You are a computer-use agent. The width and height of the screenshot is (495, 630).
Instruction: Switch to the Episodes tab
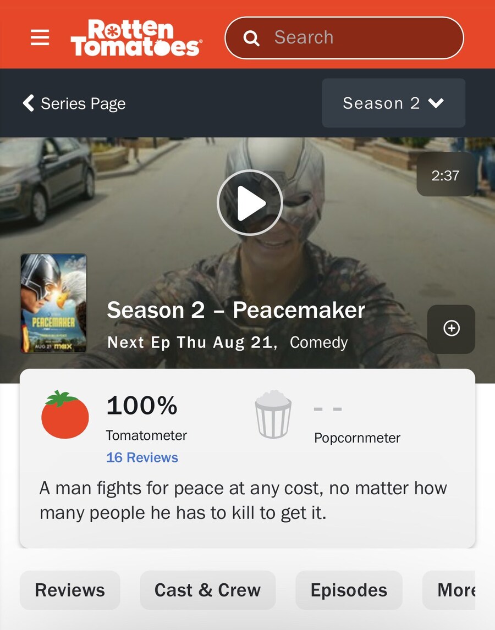349,590
